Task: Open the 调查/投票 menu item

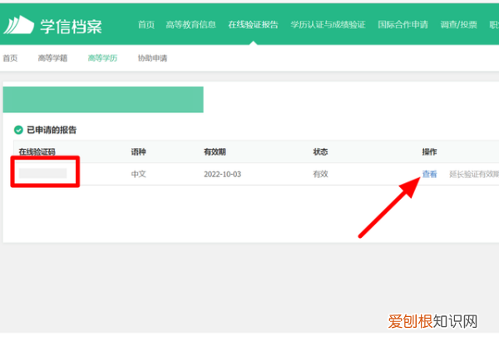Action: point(458,24)
